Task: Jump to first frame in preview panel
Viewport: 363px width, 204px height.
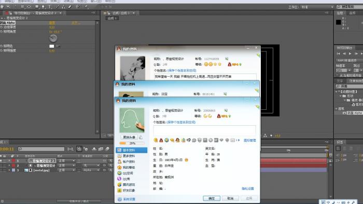Action: click(339, 54)
